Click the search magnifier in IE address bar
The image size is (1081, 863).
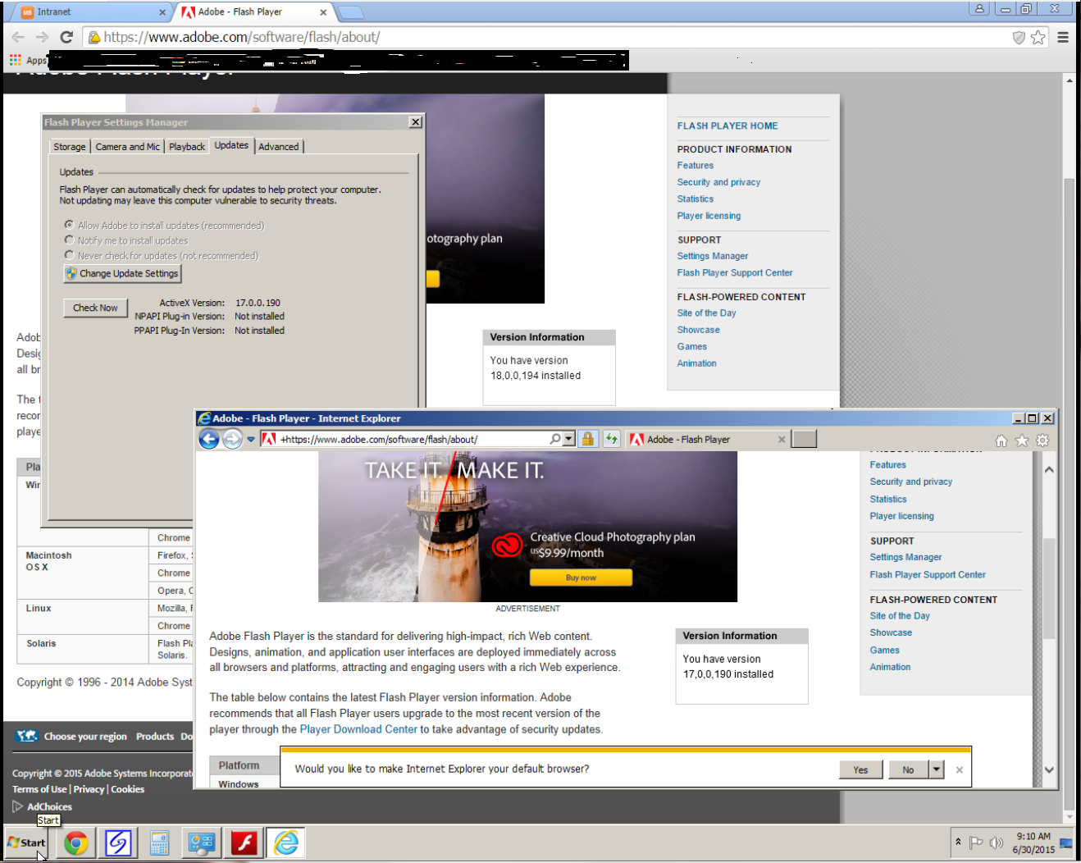tap(553, 439)
